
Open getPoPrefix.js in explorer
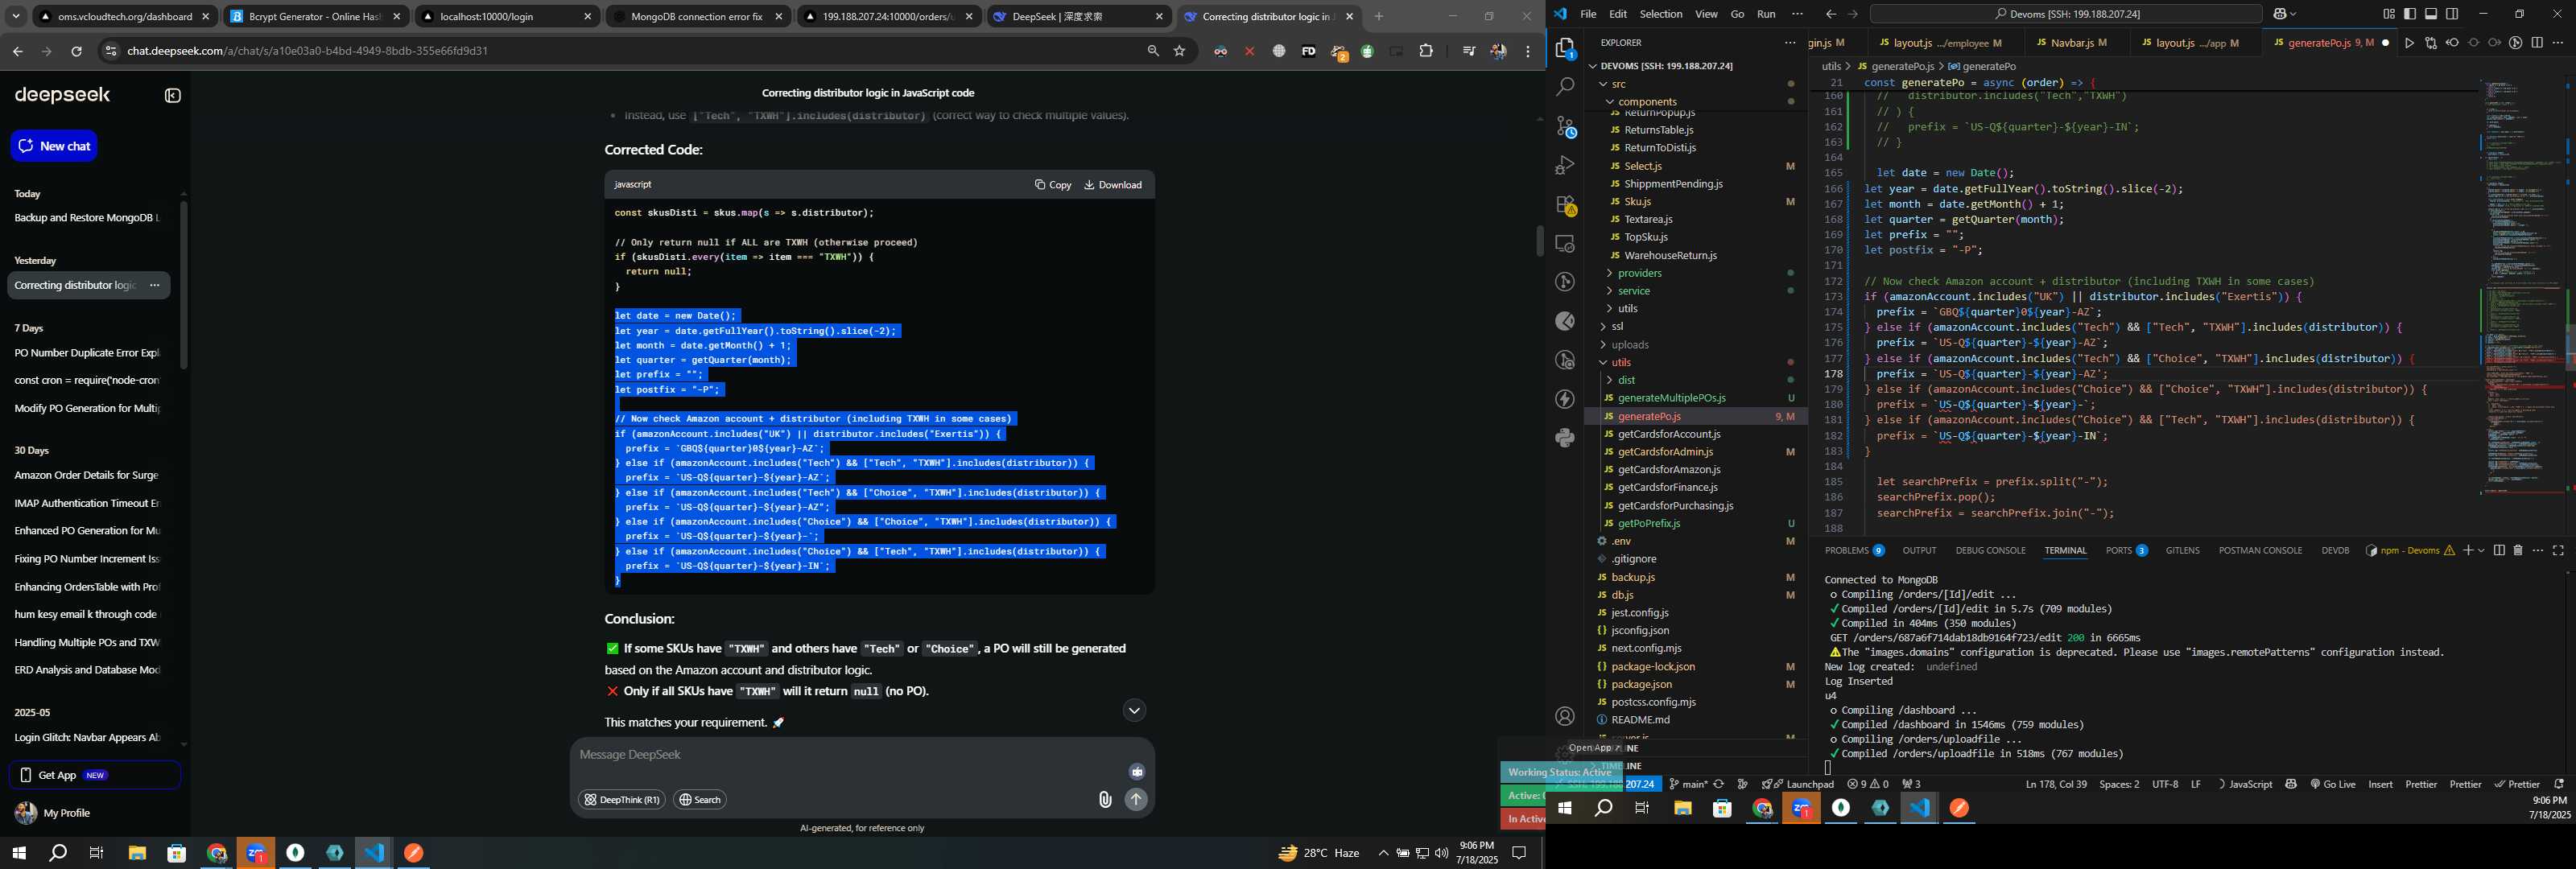click(1648, 523)
